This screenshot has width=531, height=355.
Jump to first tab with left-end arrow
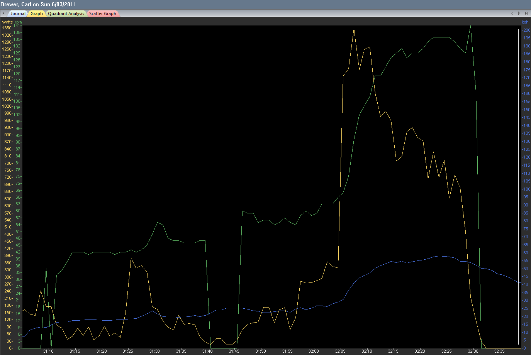tap(3, 14)
